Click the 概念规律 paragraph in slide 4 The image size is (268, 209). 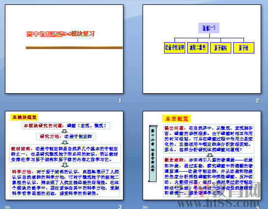[209, 177]
